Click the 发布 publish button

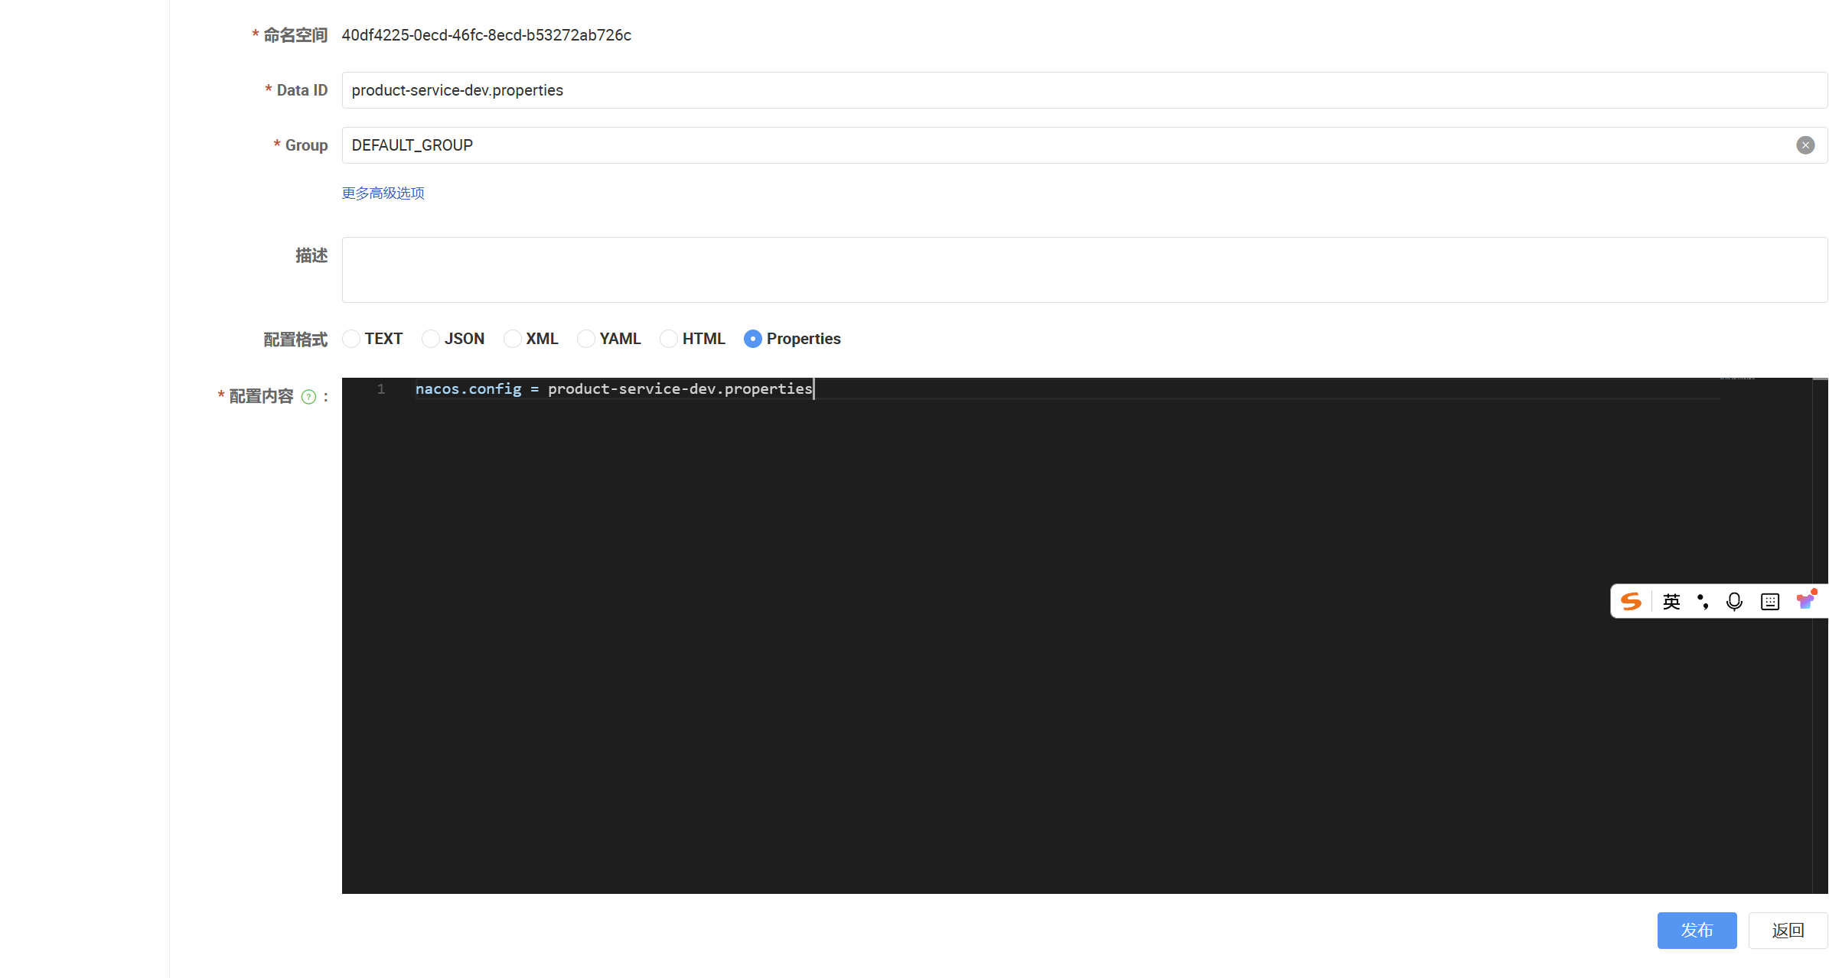1697,931
